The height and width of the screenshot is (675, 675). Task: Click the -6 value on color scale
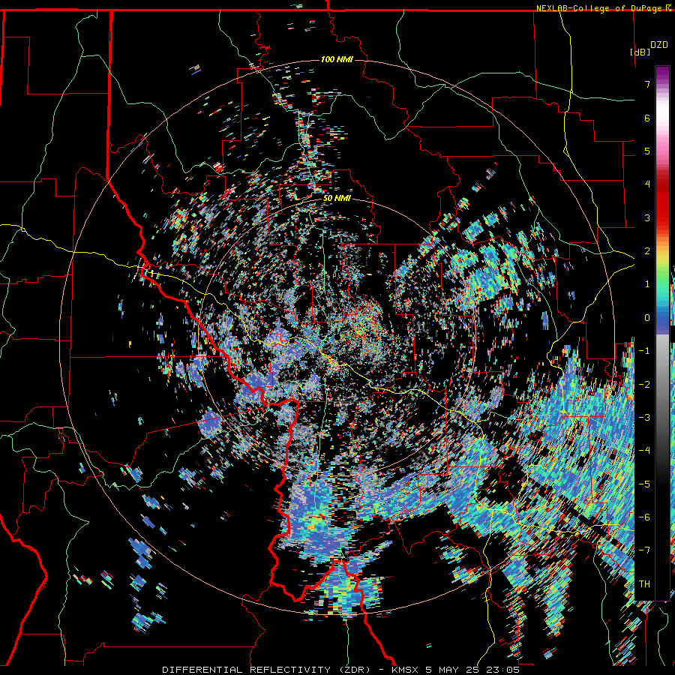[644, 517]
